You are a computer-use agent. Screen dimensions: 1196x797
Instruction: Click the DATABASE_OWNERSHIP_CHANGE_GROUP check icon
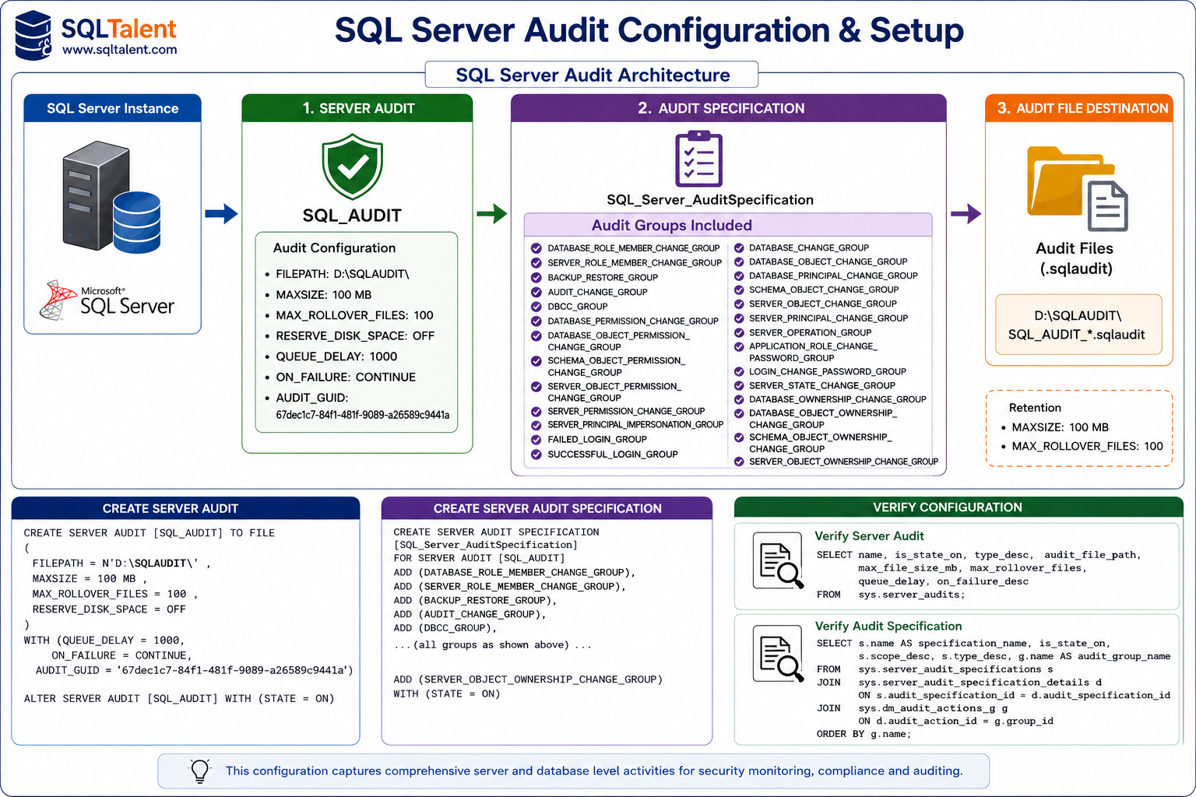(739, 399)
